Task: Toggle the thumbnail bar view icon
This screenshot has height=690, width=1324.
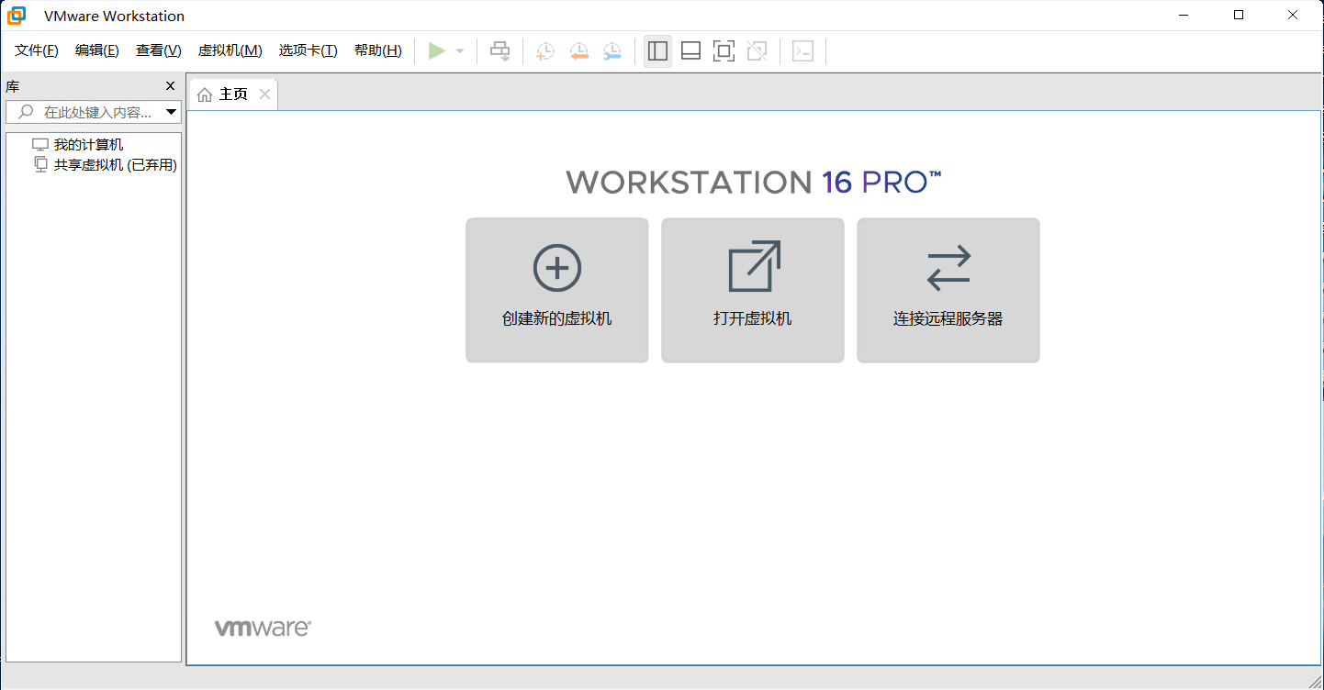Action: pyautogui.click(x=691, y=51)
